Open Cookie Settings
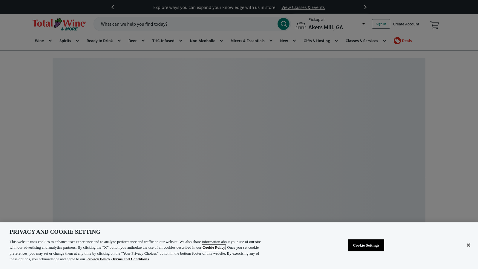478x269 pixels. pyautogui.click(x=366, y=245)
